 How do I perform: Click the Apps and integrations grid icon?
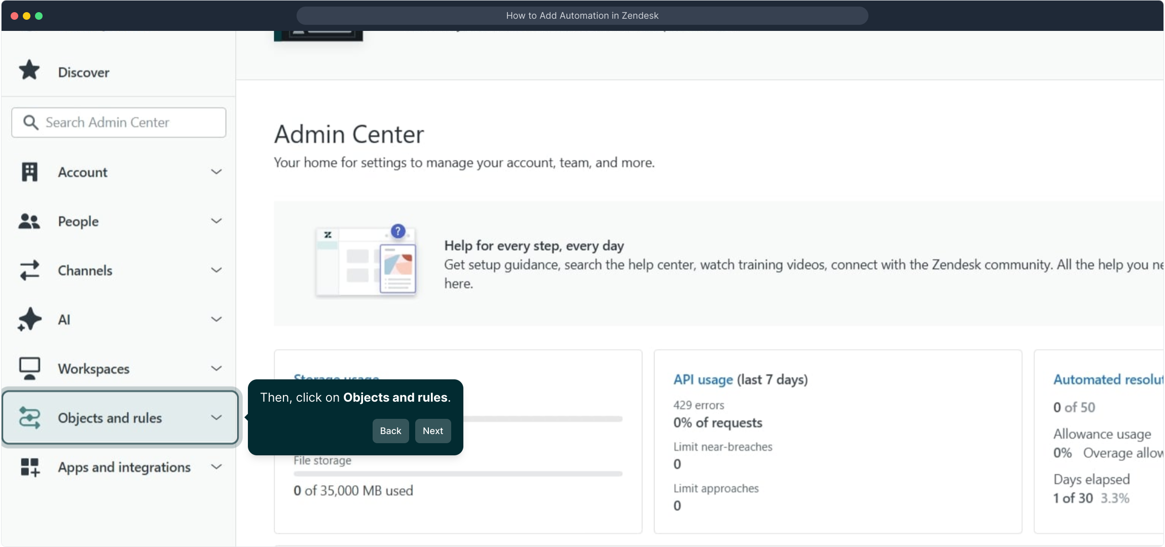29,467
